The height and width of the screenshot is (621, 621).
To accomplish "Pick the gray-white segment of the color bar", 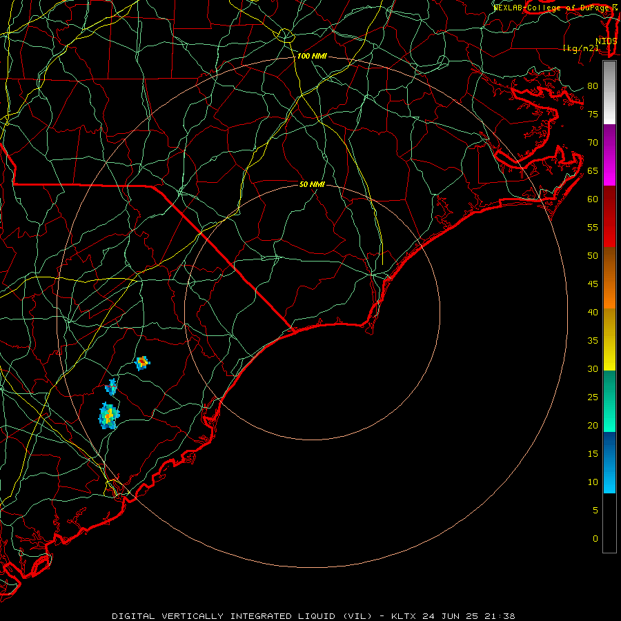I will [x=609, y=92].
